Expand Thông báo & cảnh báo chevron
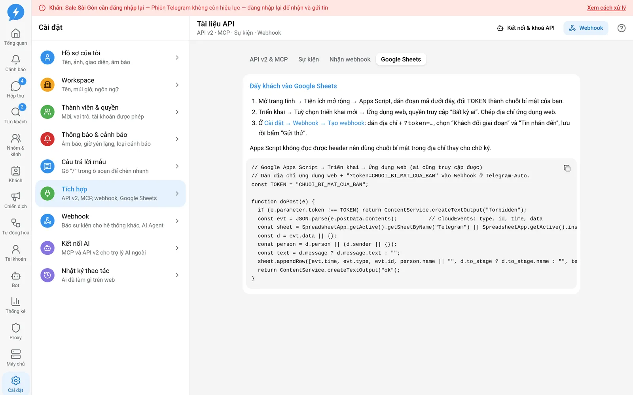 point(177,139)
